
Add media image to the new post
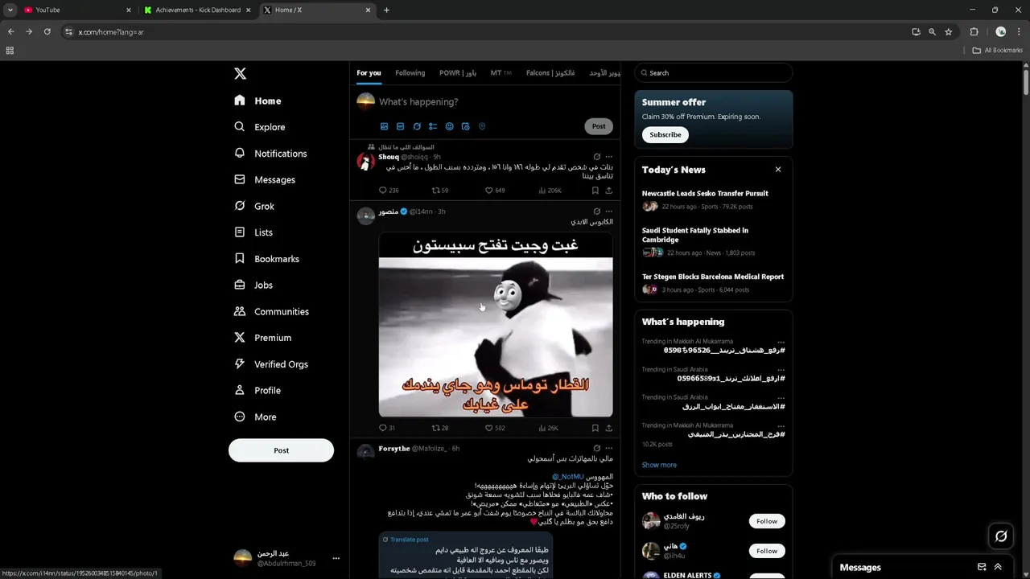pos(384,126)
